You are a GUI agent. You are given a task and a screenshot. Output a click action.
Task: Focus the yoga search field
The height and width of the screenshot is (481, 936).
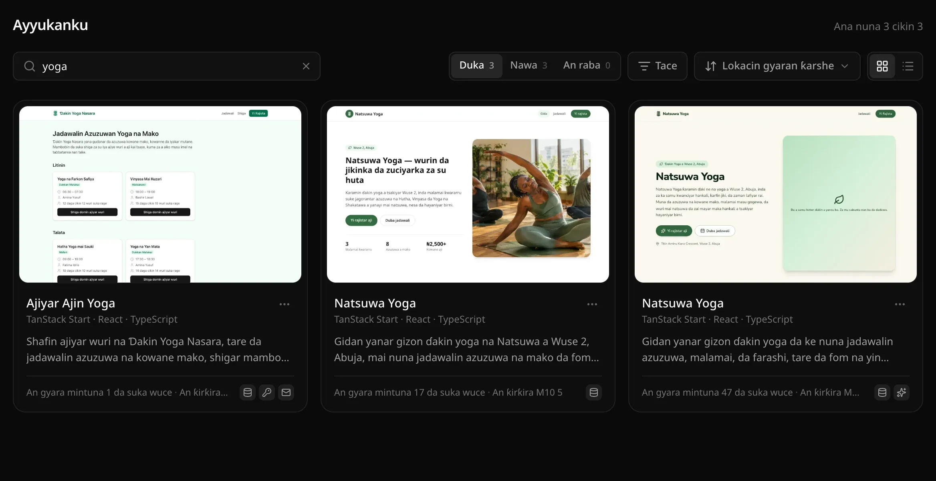coord(167,66)
